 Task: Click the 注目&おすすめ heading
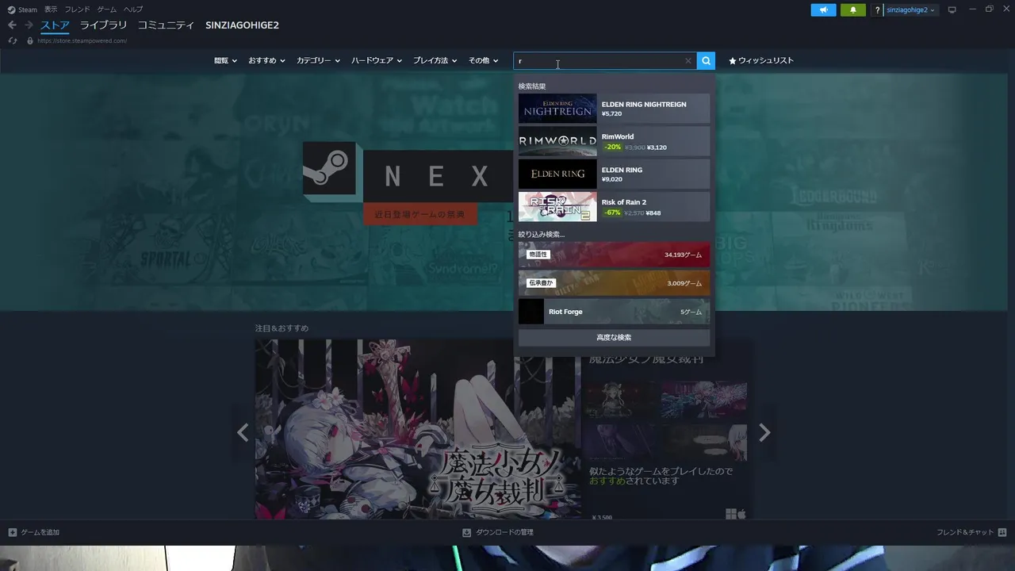(282, 328)
